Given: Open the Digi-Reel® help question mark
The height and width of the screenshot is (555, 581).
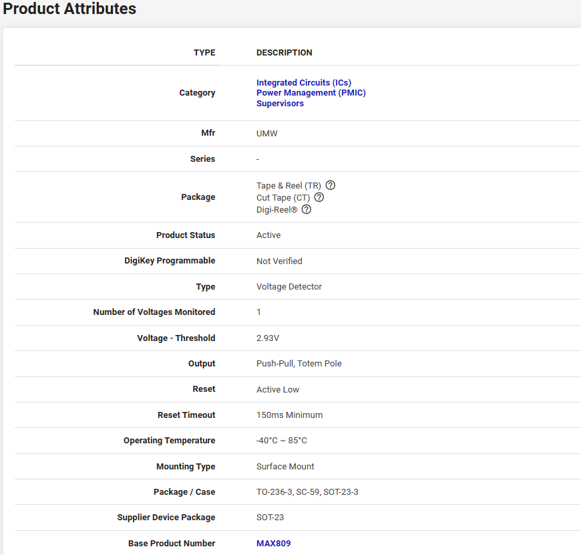Looking at the screenshot, I should tap(307, 209).
